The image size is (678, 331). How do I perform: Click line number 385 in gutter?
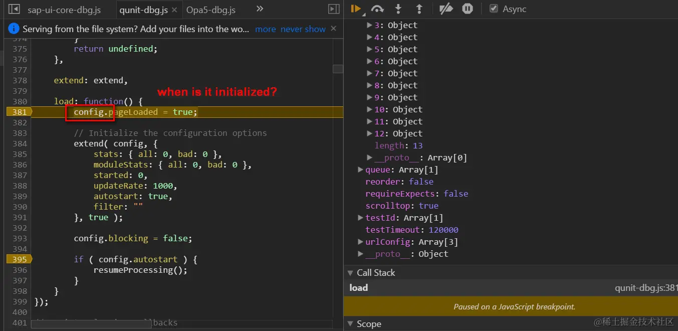point(19,154)
